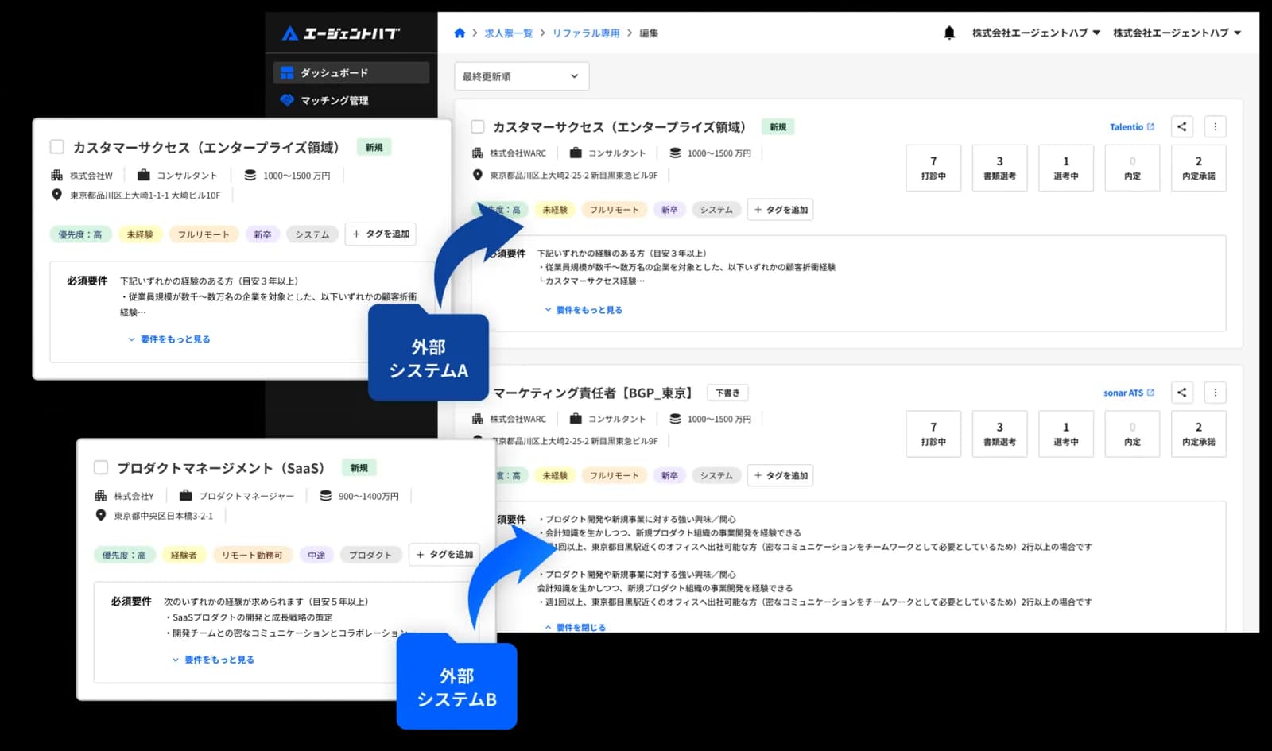1272x751 pixels.
Task: Click the home icon in breadcrumb
Action: tap(460, 33)
